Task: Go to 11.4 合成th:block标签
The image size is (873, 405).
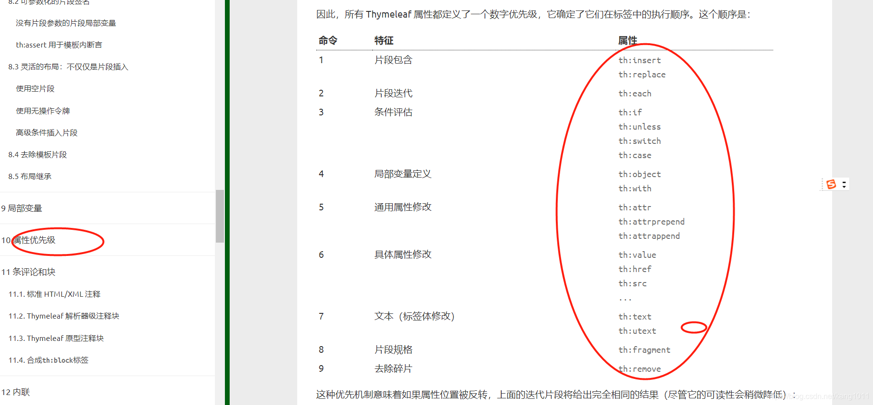Action: (x=48, y=360)
